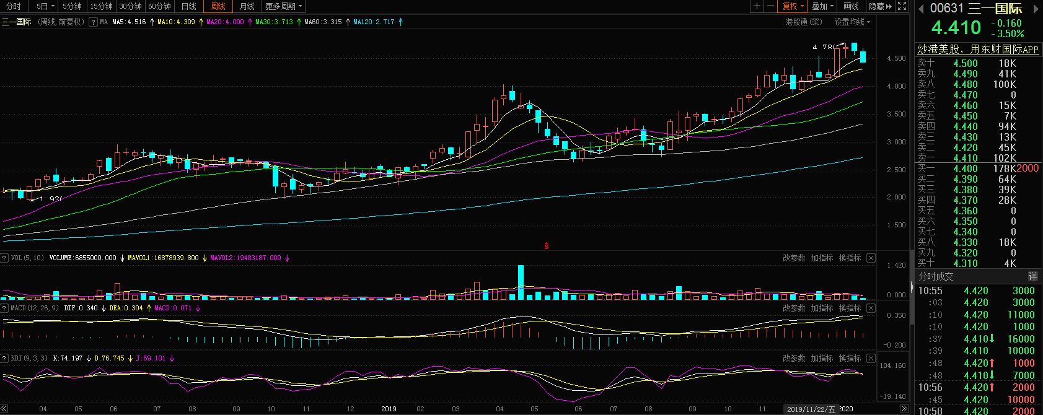Screen dimensions: 1043x415
Task: Expand the 更多周期 dropdown
Action: tap(283, 6)
